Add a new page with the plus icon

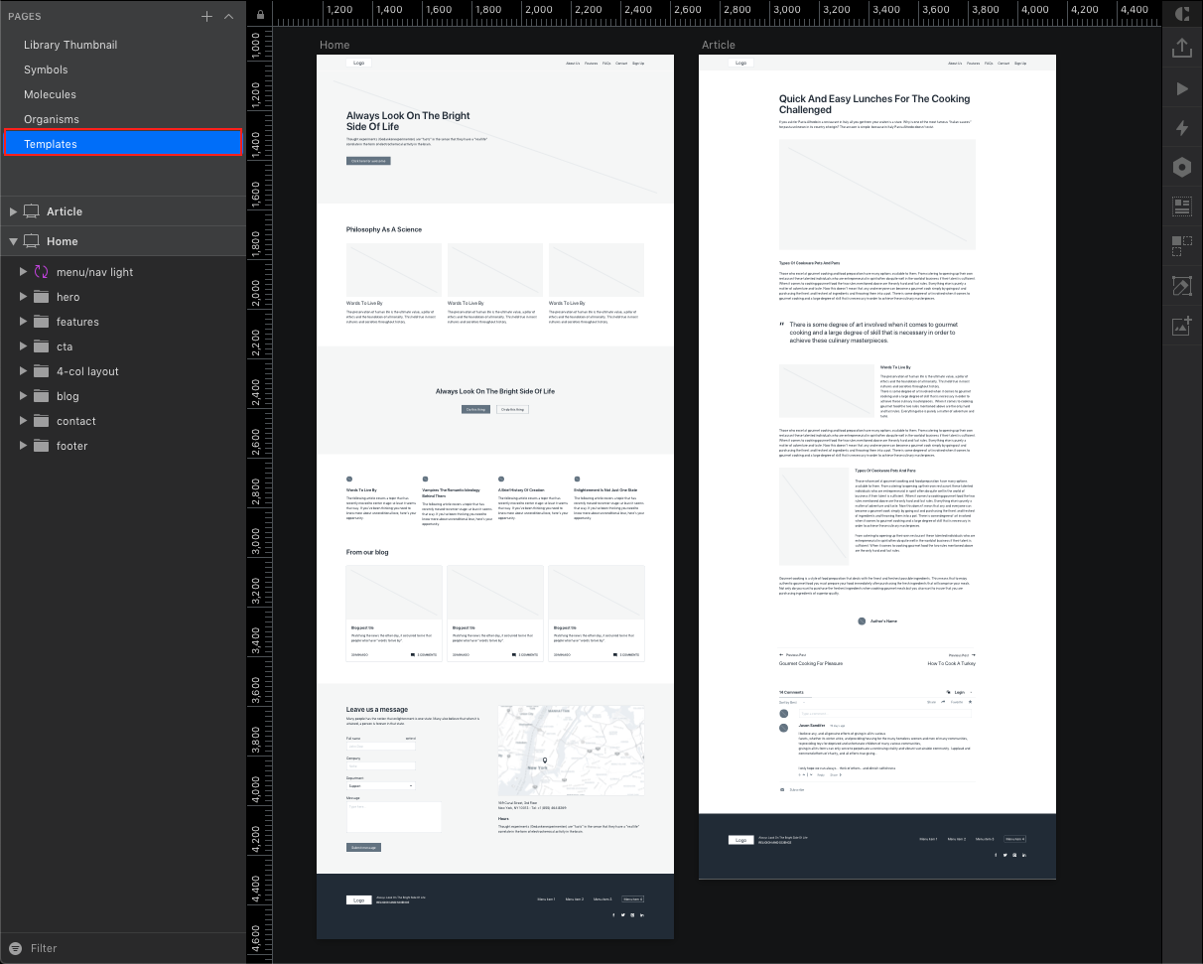(206, 16)
